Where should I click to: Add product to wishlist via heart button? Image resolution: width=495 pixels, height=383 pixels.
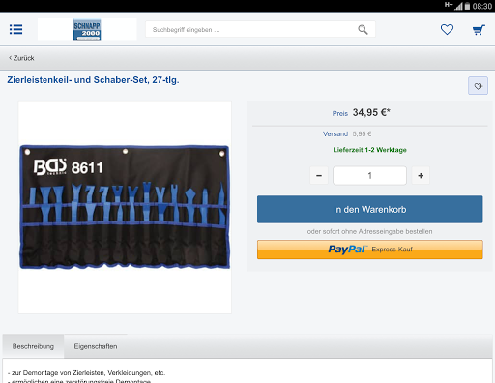pyautogui.click(x=478, y=86)
